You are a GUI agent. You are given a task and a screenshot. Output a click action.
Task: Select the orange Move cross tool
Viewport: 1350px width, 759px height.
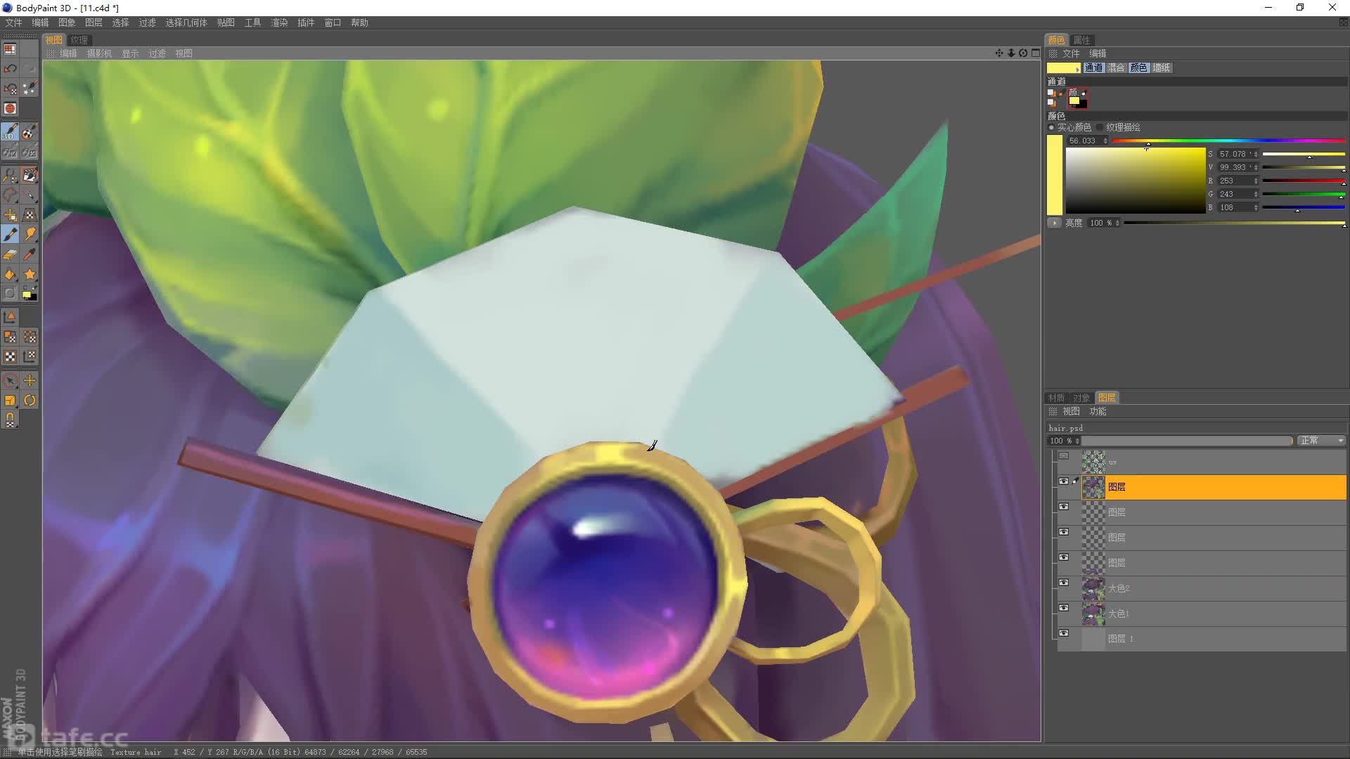[30, 380]
